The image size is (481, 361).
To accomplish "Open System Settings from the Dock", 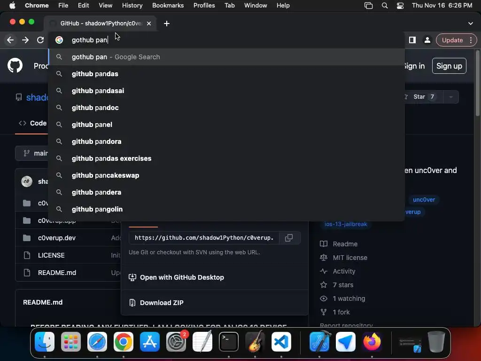I will pyautogui.click(x=176, y=342).
